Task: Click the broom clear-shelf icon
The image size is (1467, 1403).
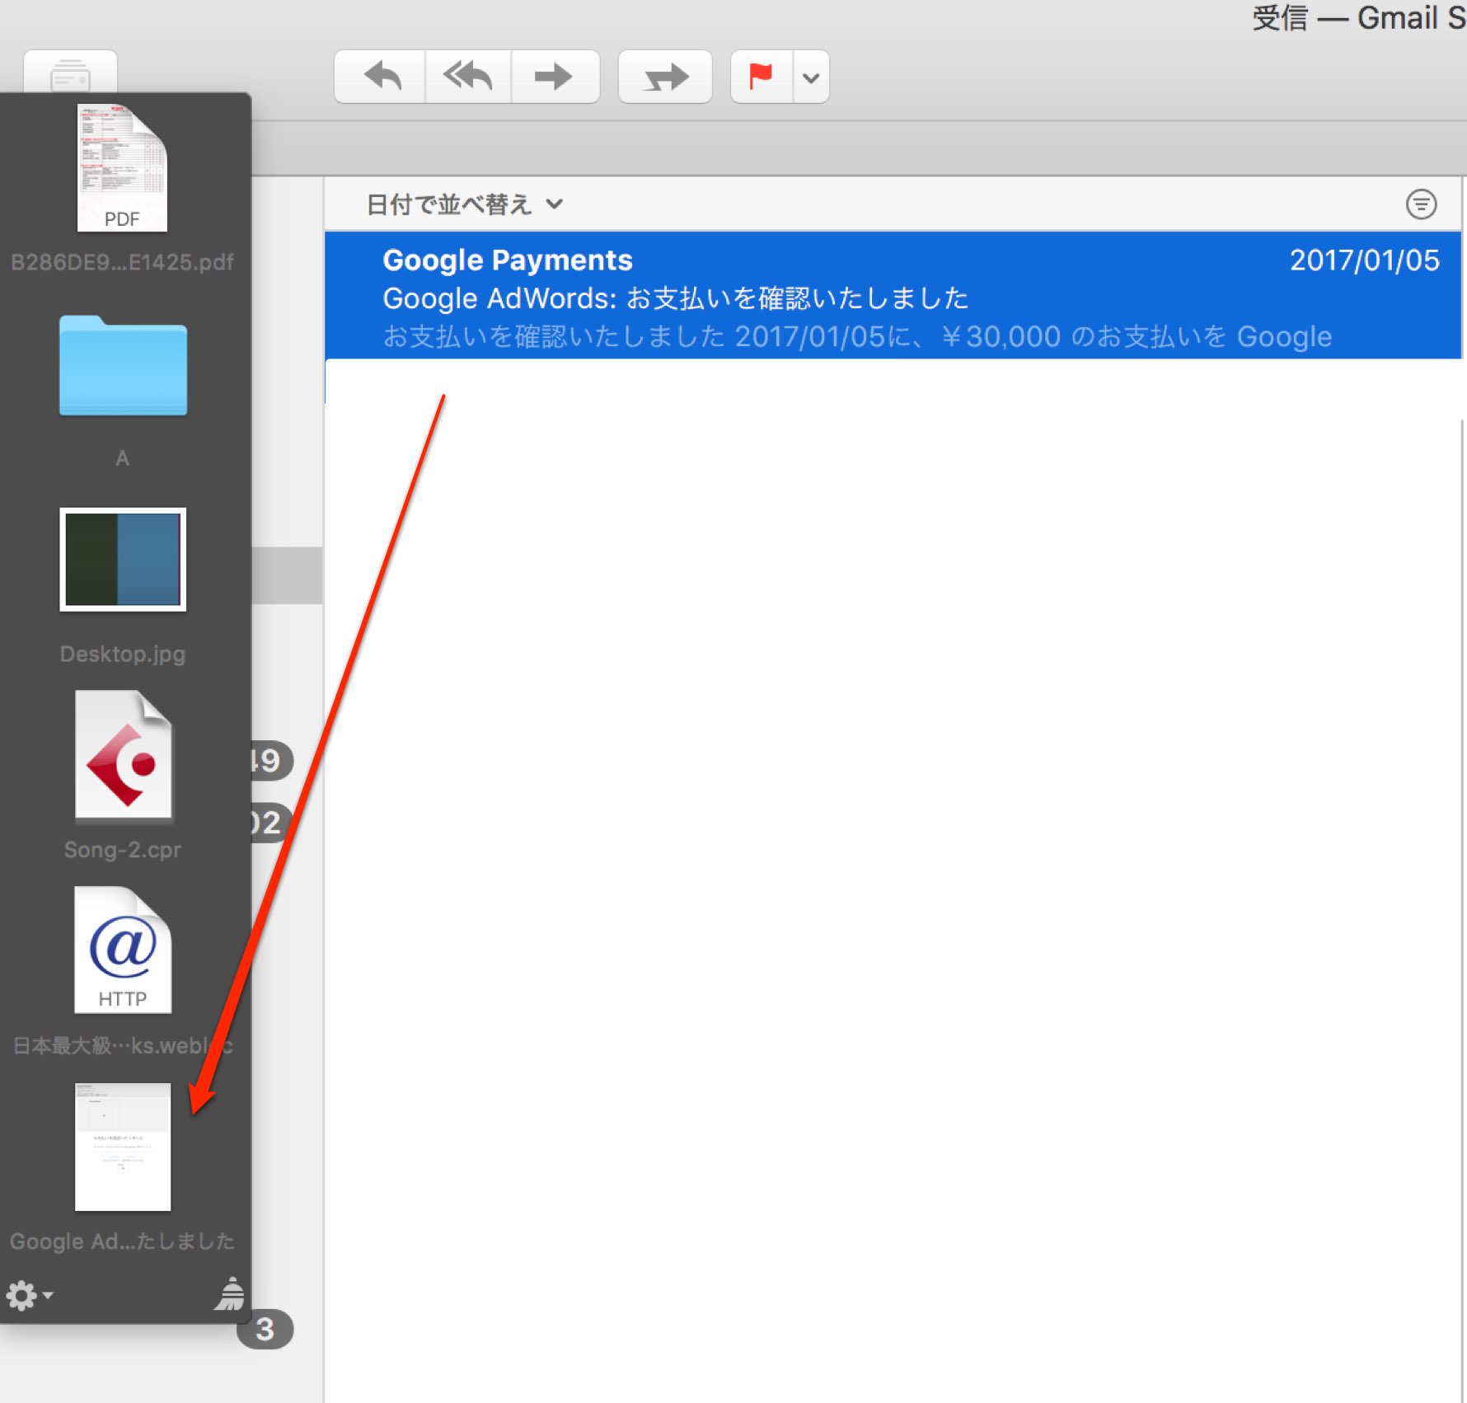Action: pyautogui.click(x=230, y=1293)
